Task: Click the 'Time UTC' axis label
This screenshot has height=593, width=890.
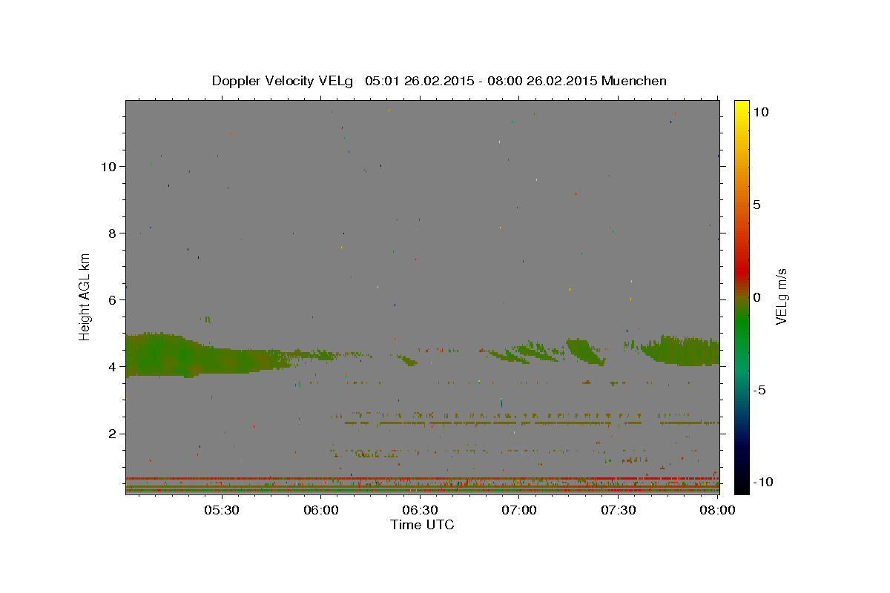Action: pos(422,525)
